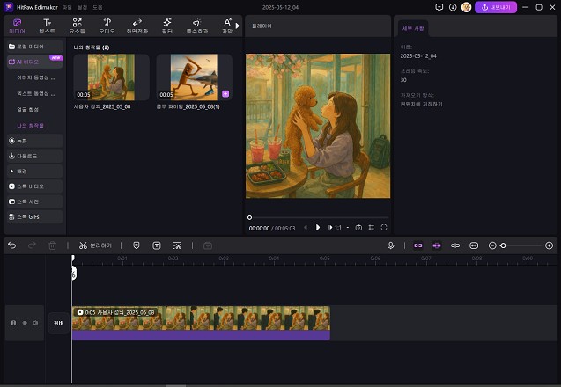This screenshot has width=561, height=387.
Task: Click the 분리하기 (Split) button
Action: coord(95,245)
